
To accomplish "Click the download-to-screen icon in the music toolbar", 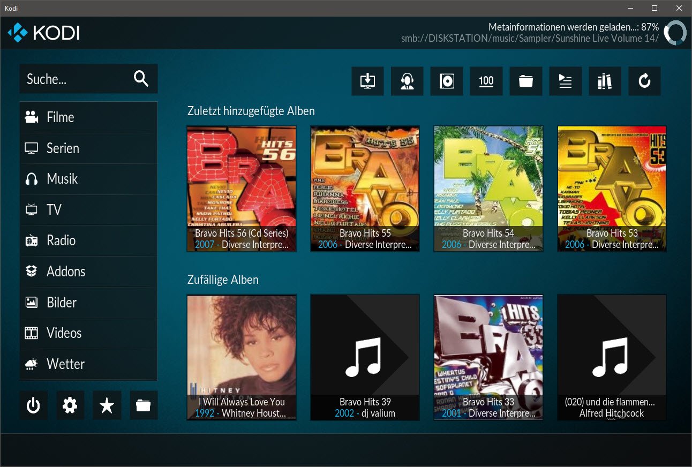I will (367, 81).
